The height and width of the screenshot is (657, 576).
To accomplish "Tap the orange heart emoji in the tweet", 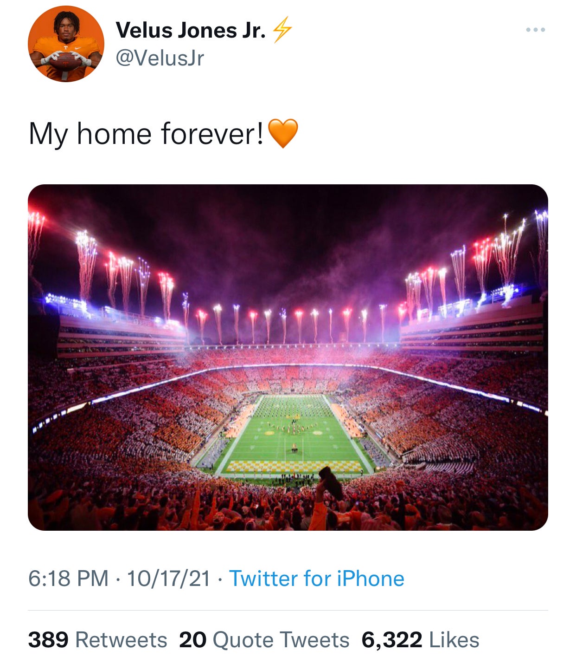I will [283, 134].
